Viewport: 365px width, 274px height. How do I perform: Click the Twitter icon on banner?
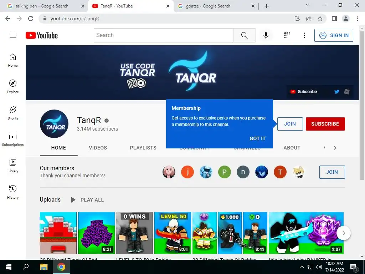(336, 92)
